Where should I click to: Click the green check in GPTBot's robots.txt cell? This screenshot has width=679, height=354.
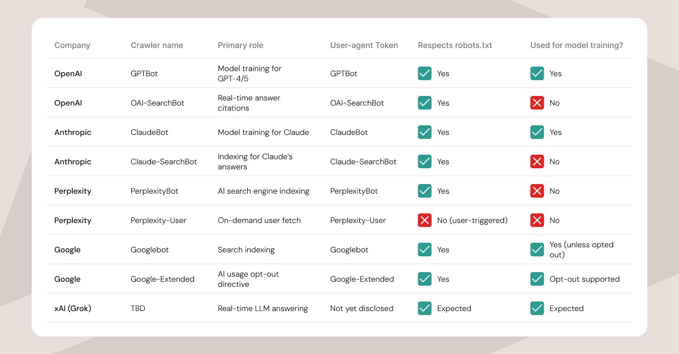click(x=424, y=73)
